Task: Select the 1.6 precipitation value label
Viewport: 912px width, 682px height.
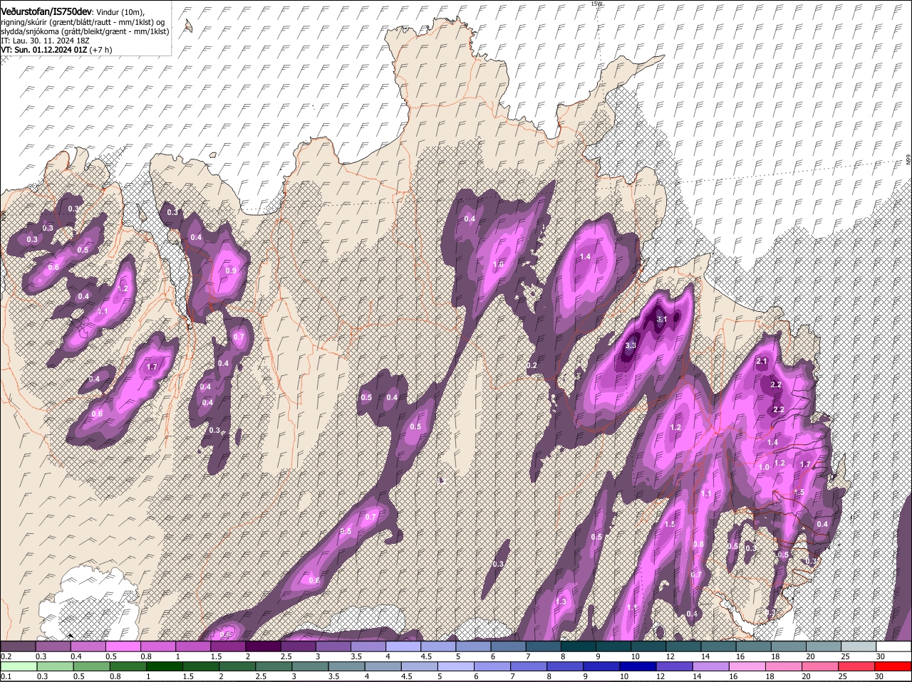Action: 499,264
